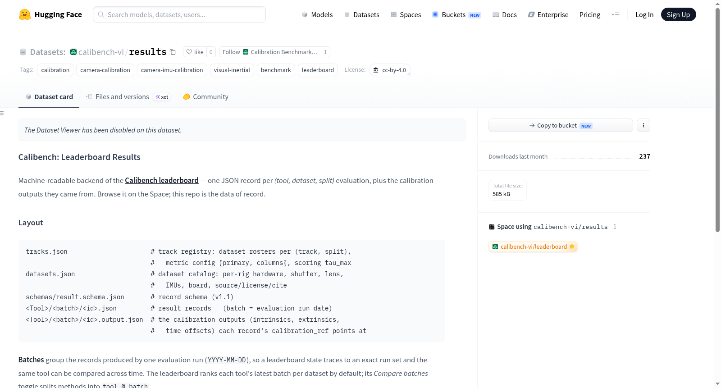Screen dimensions: 721x388
Task: Open the calibench-vi owner link in title
Action: 101,52
